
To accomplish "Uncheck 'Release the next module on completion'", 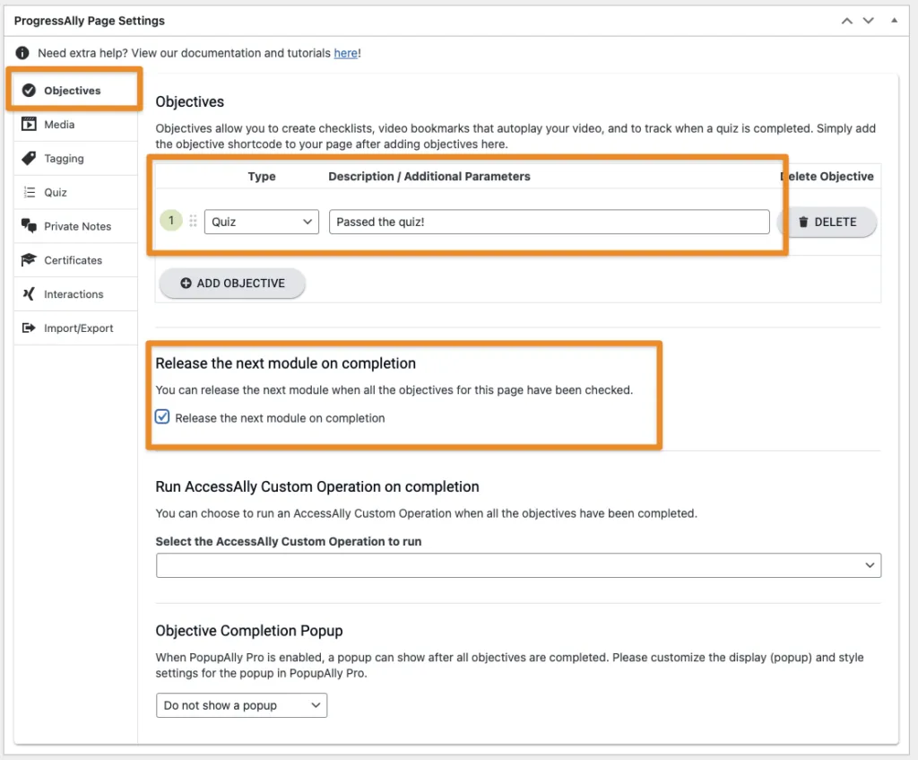I will pos(162,416).
